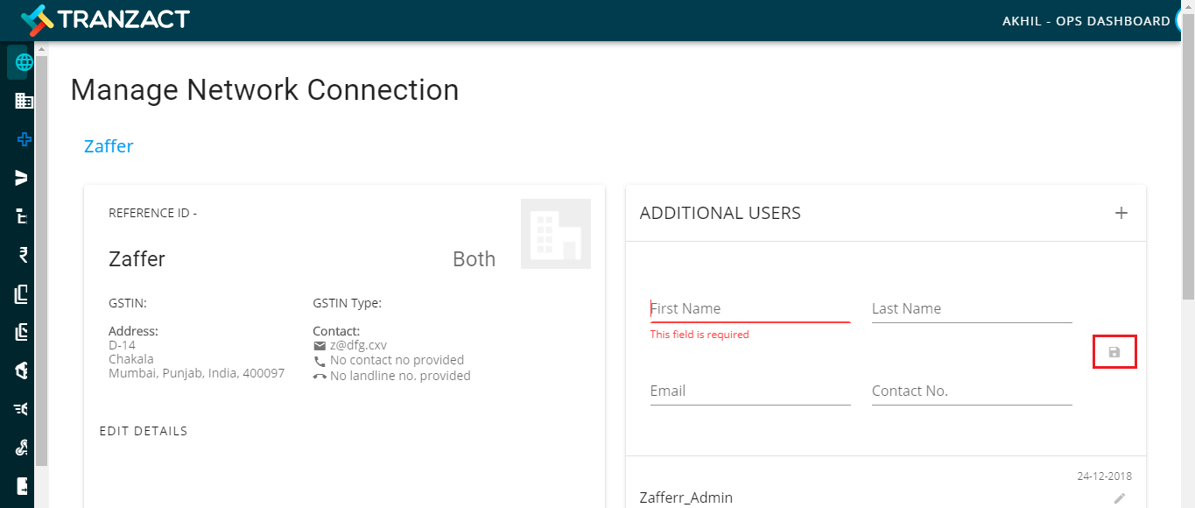The width and height of the screenshot is (1195, 508).
Task: Add an additional user with plus icon
Action: pyautogui.click(x=1121, y=213)
